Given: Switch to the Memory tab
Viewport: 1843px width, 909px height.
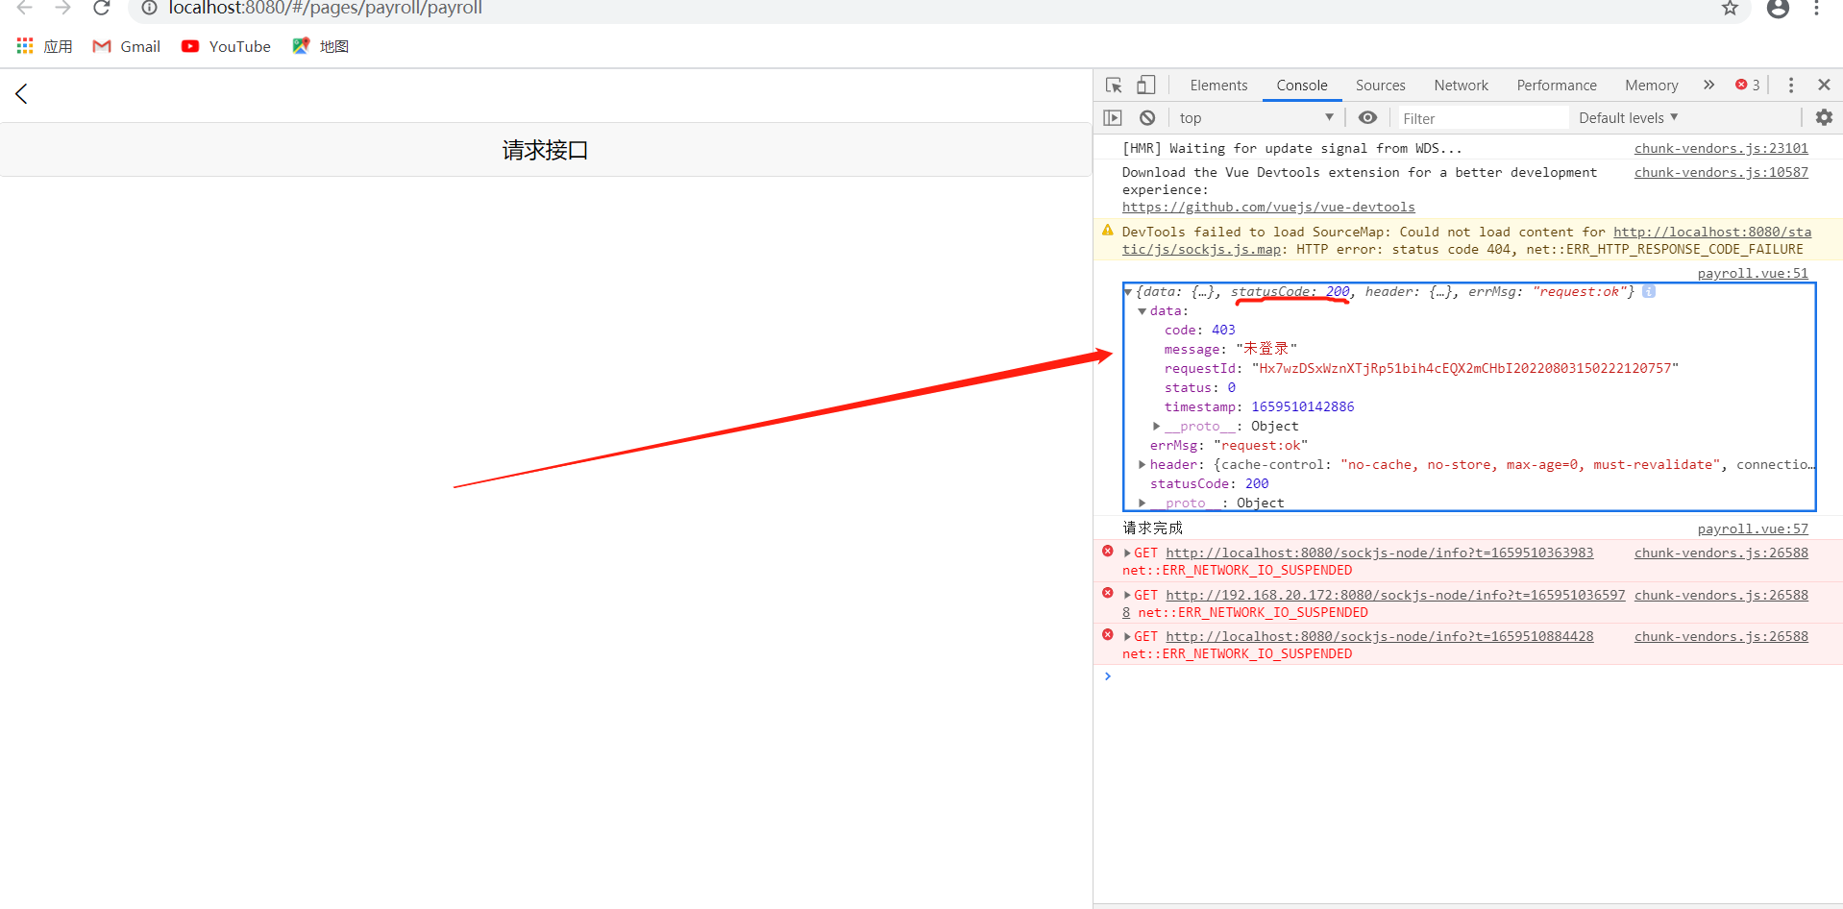Looking at the screenshot, I should click(1651, 86).
